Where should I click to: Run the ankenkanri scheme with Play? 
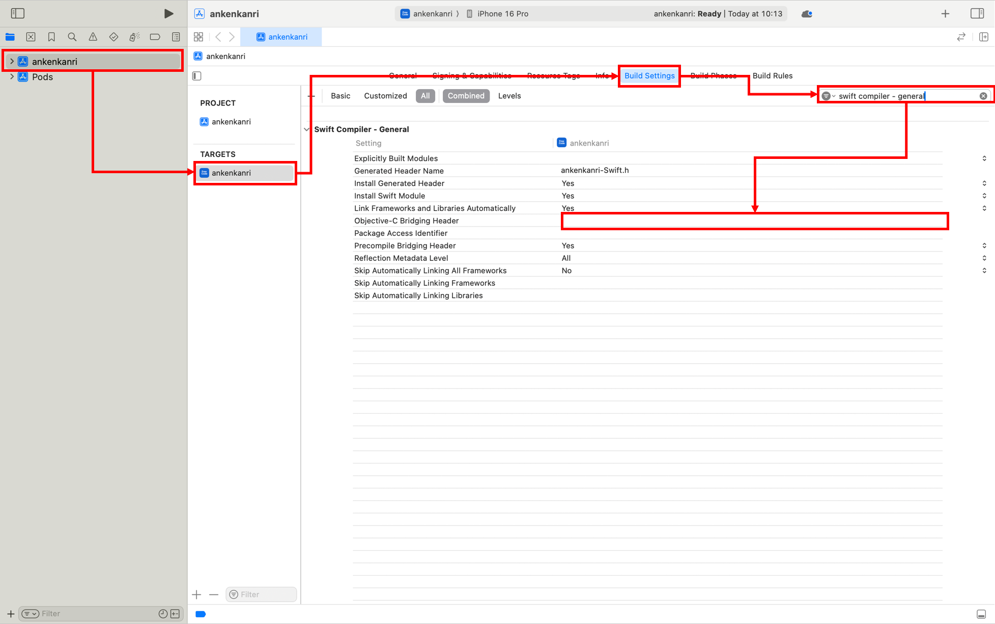(168, 14)
